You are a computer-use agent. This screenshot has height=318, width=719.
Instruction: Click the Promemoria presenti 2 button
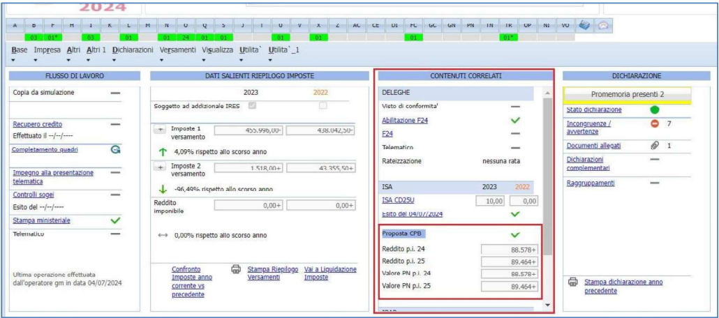(627, 94)
